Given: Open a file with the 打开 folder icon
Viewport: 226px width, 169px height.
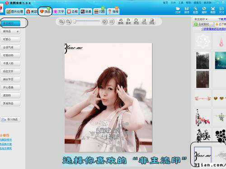Looking at the screenshot, I should [x=178, y=10].
